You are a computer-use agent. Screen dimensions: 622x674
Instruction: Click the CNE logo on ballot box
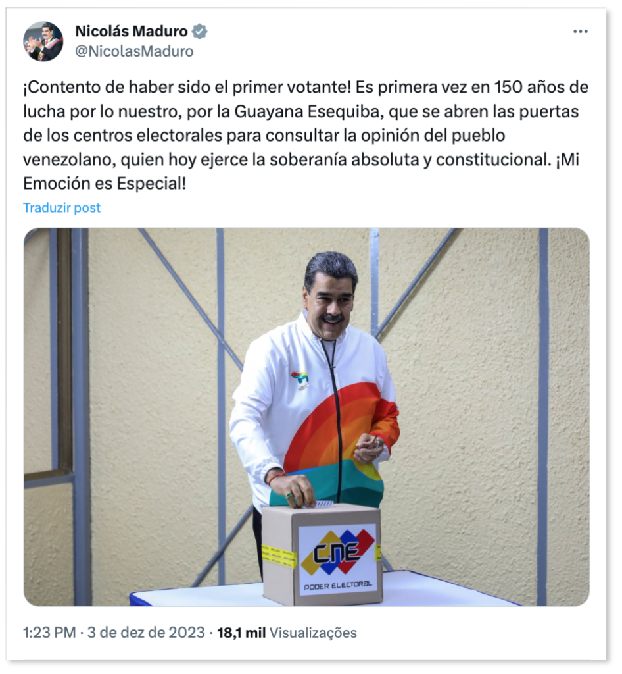click(x=337, y=551)
